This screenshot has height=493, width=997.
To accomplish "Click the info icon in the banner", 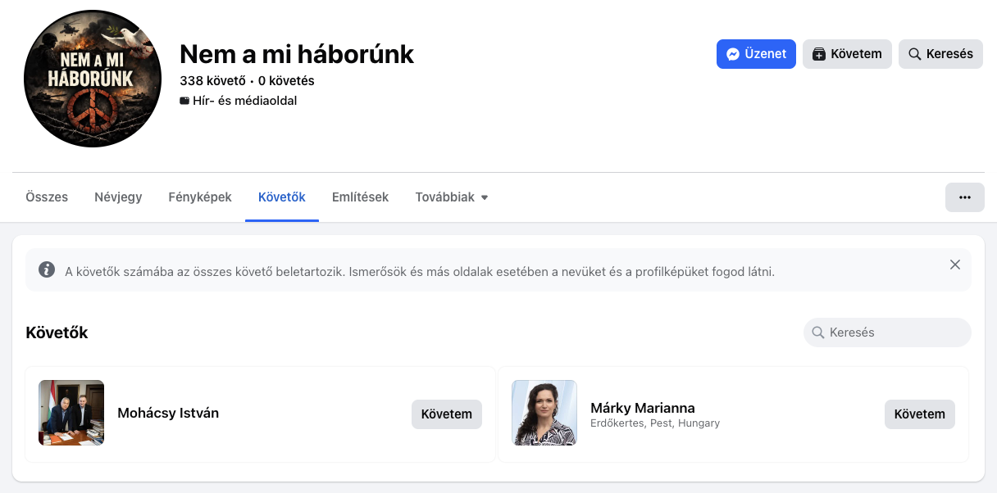I will tap(47, 270).
